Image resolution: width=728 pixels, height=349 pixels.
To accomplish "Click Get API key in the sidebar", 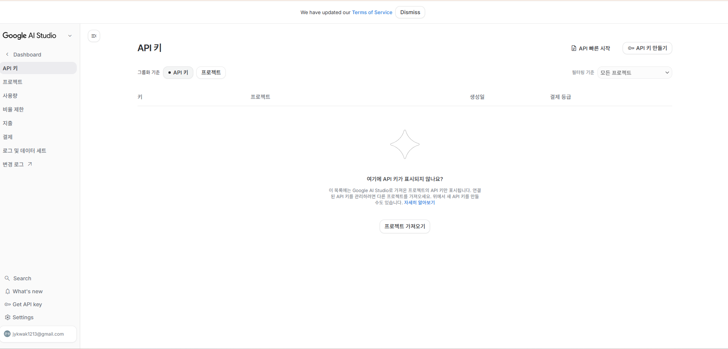I will [27, 304].
